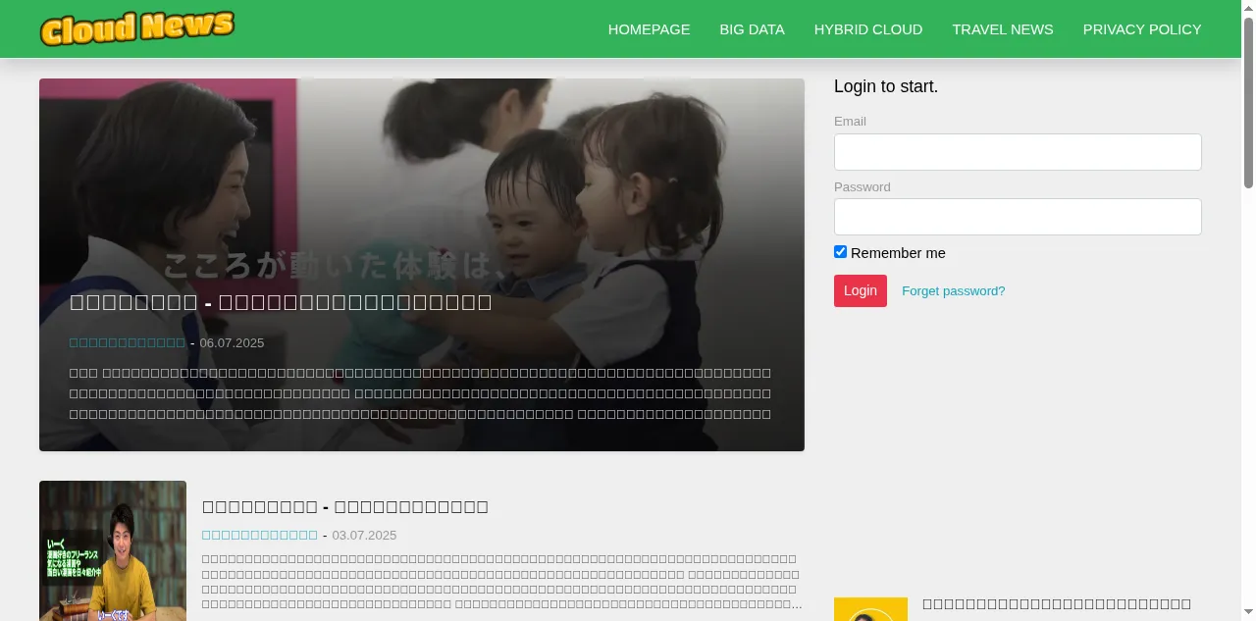Click the Cloud News logo
Viewport: 1256px width, 621px height.
coord(137,28)
